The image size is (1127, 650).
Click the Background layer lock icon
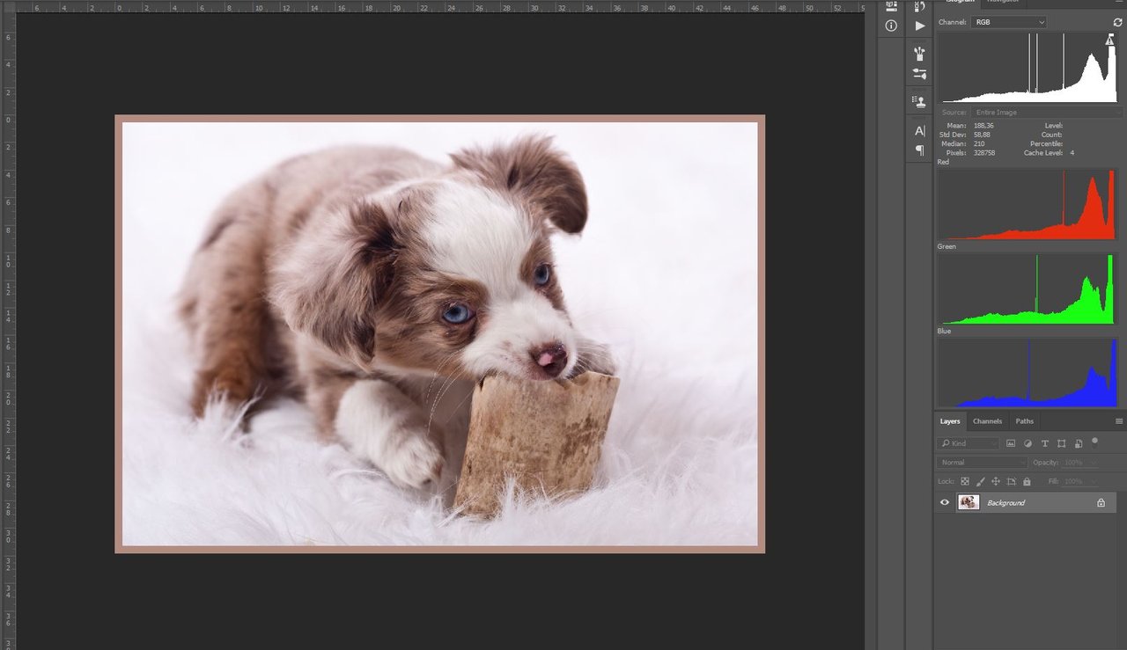click(x=1101, y=502)
